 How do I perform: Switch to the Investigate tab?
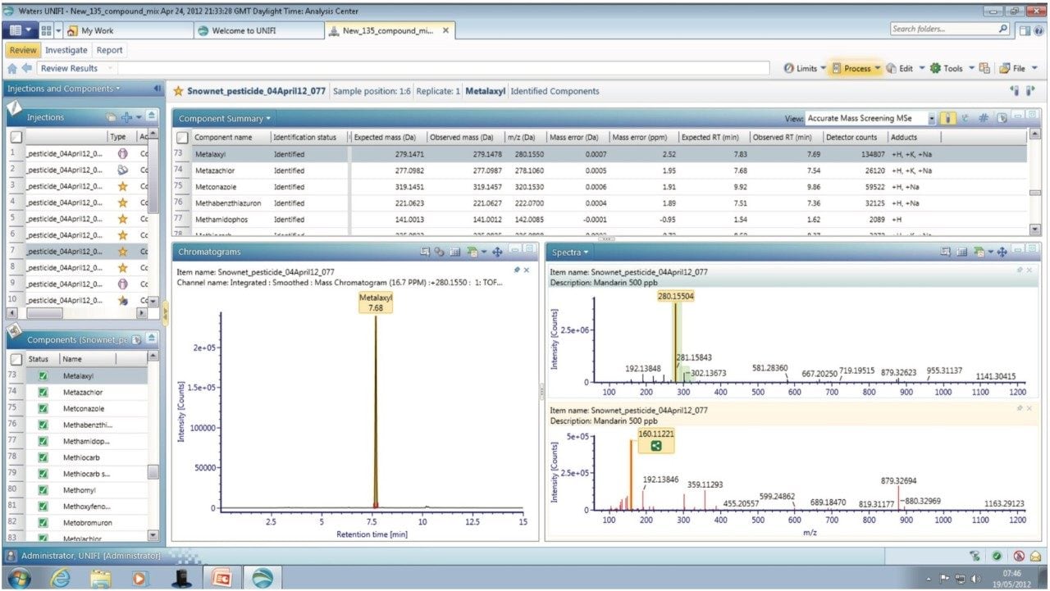[66, 50]
